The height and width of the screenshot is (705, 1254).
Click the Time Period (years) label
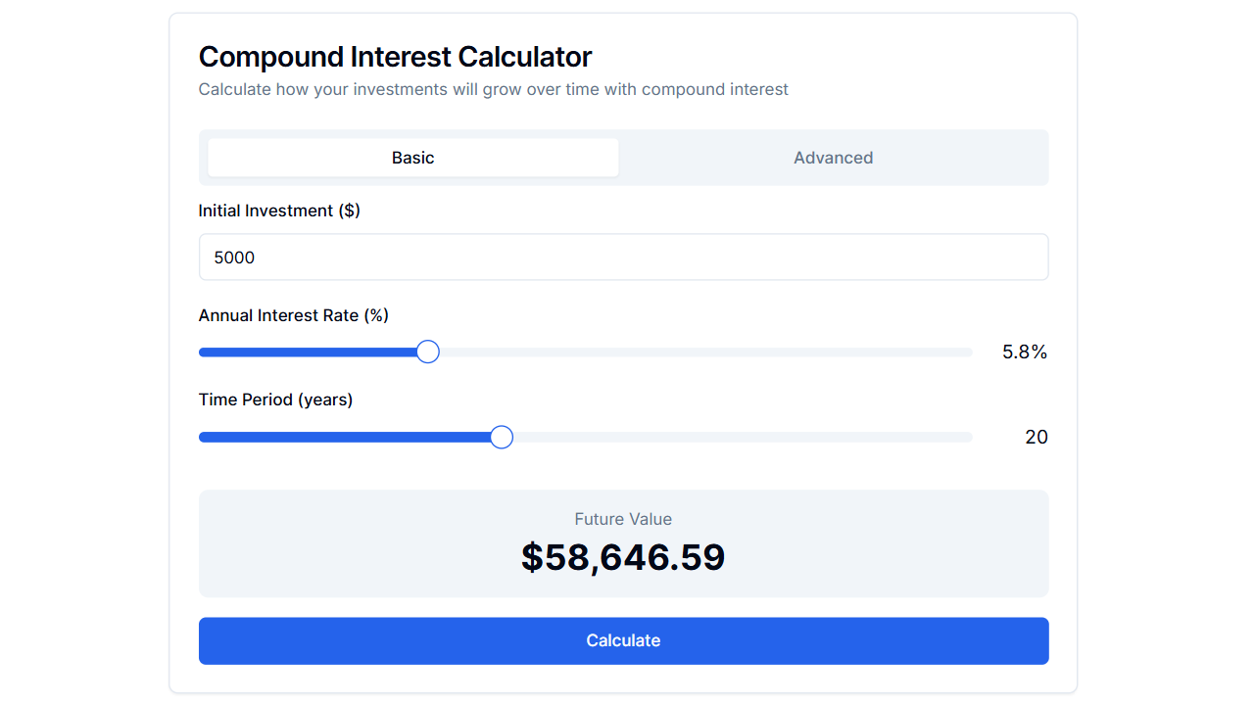coord(276,399)
